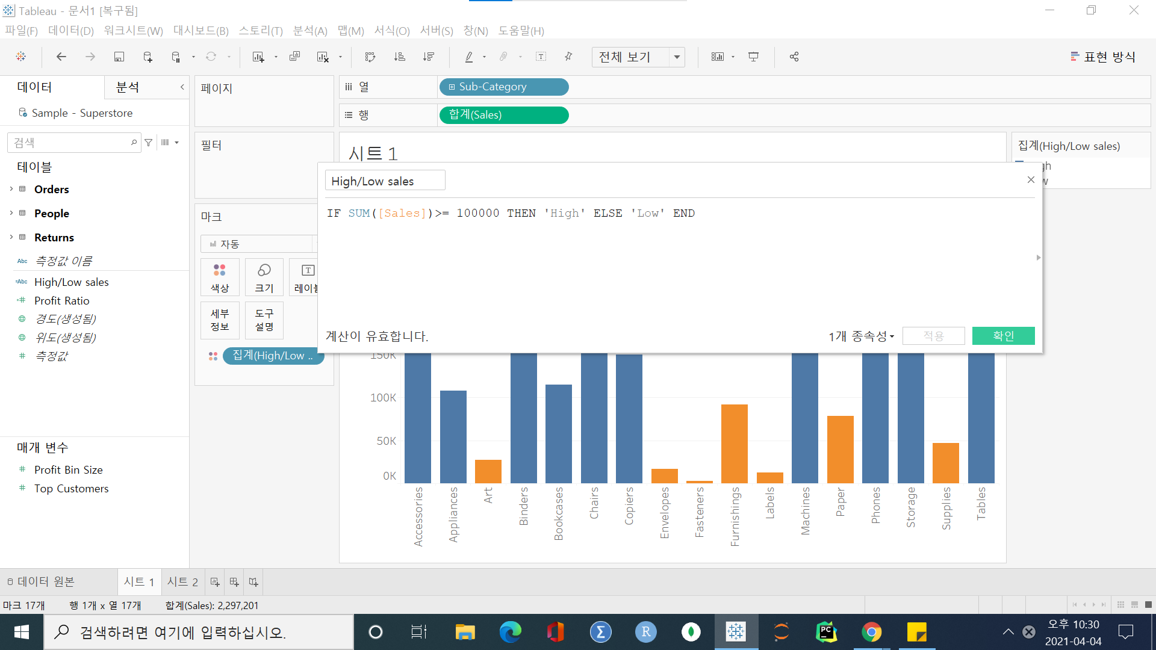Expand the Orders table

coord(11,189)
